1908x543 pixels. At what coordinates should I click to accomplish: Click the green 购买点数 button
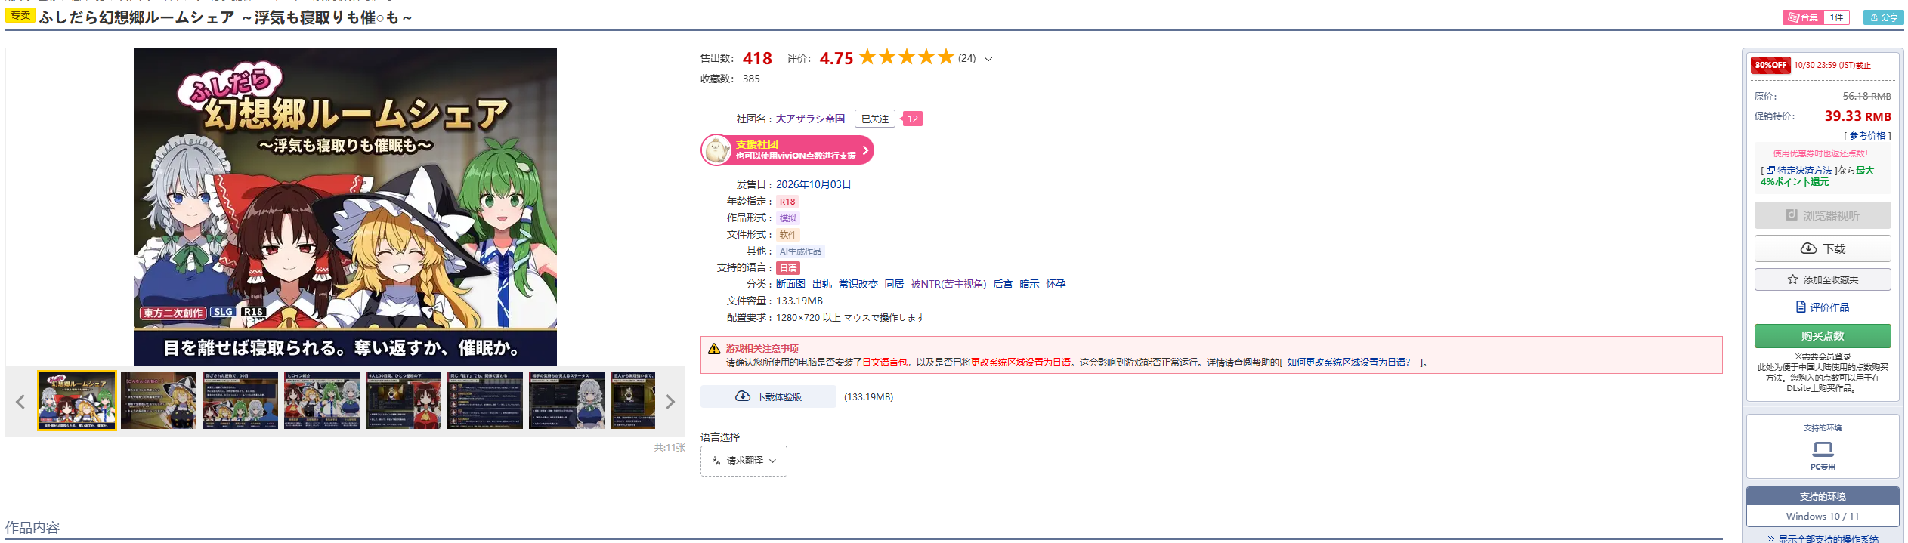tap(1823, 336)
